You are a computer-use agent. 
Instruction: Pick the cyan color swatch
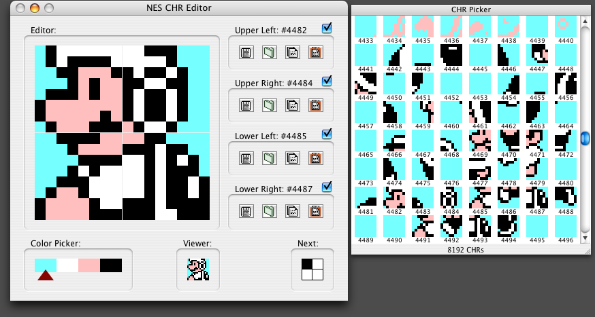[x=46, y=265]
